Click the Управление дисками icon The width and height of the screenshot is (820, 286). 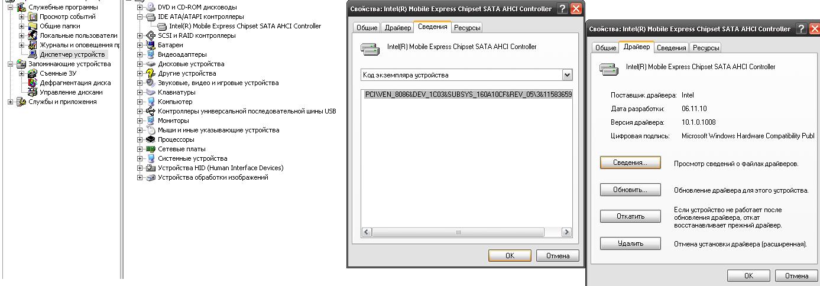pos(33,92)
